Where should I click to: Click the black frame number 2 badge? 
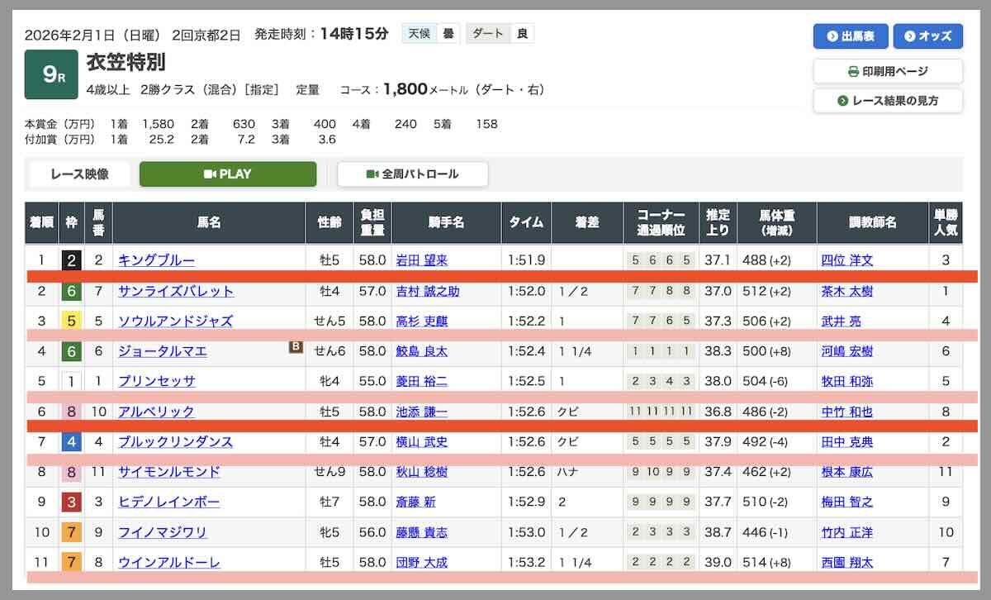(72, 260)
